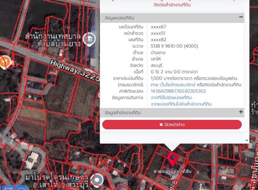Collapse the ข้อมูลแปลงที่ดิน section with minus icon

(x=241, y=17)
